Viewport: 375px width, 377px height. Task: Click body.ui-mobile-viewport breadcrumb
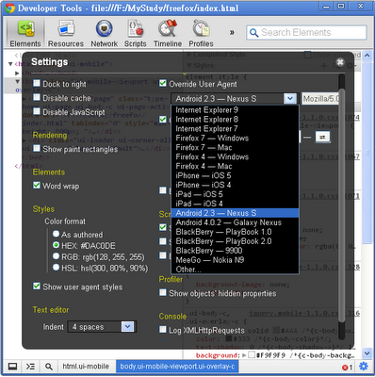click(x=177, y=367)
